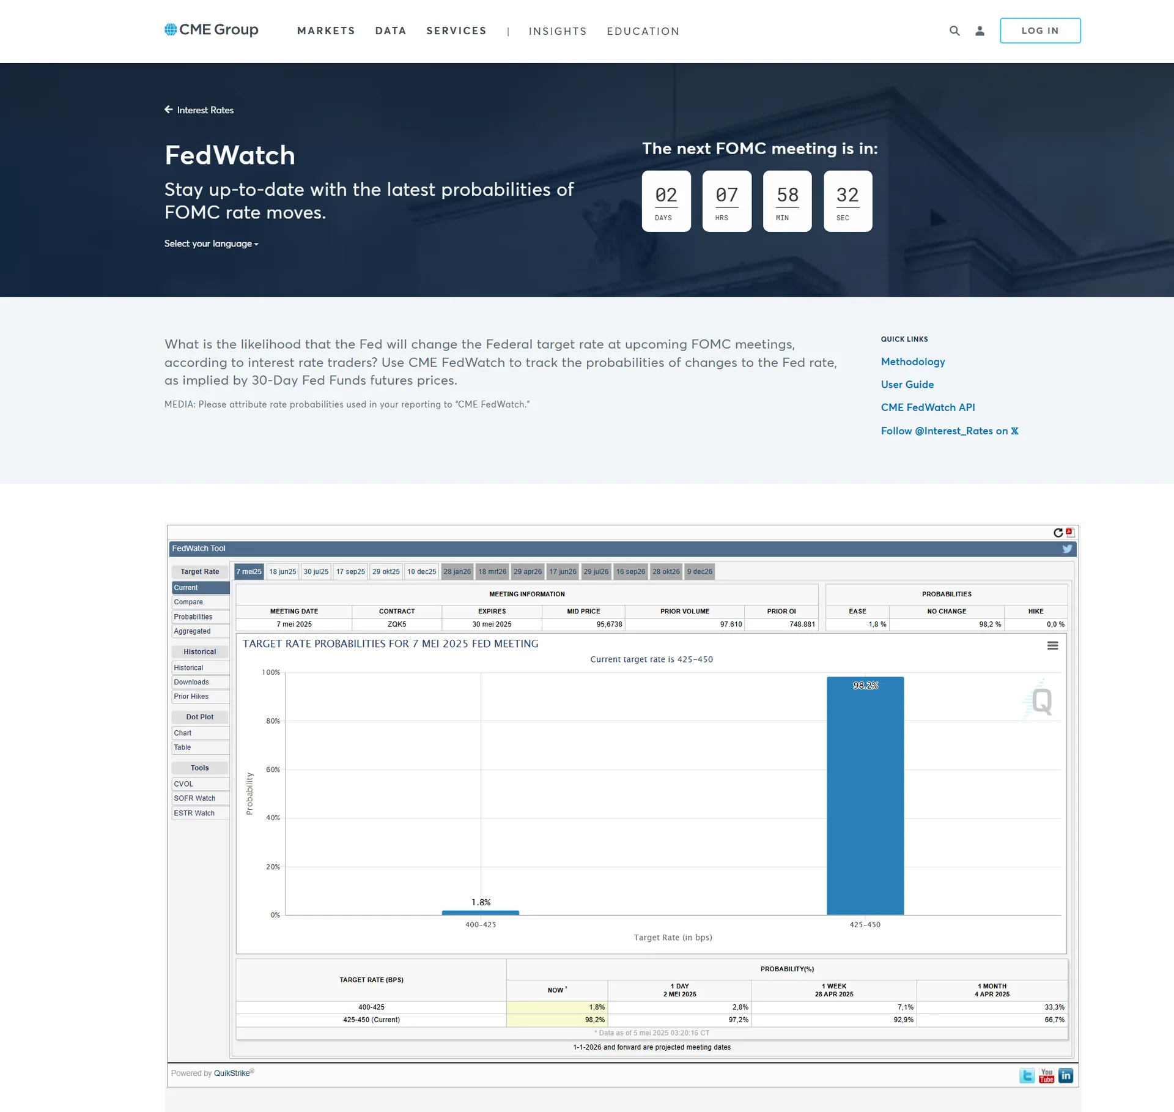Select the 9 dec26 meeting tab
1174x1112 pixels.
(700, 572)
